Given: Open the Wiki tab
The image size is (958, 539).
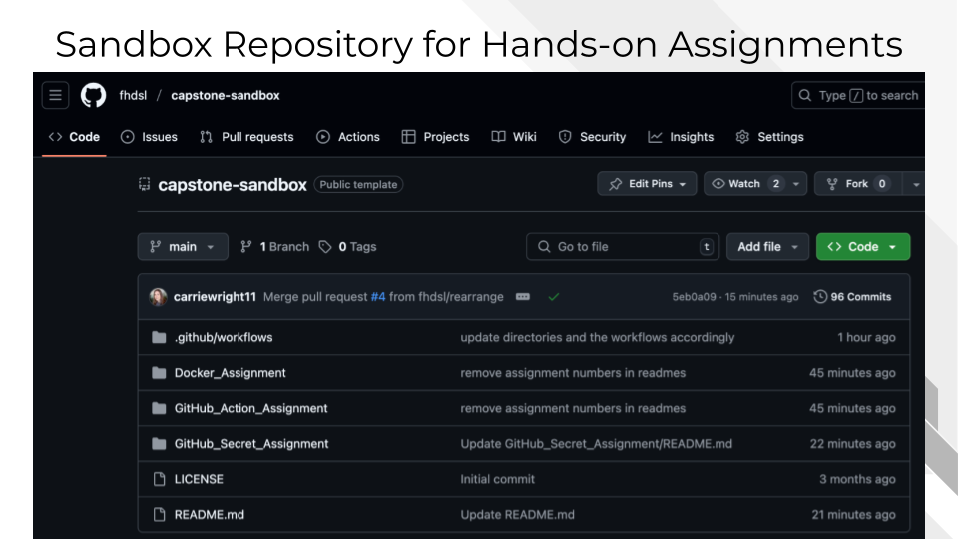Looking at the screenshot, I should 514,137.
